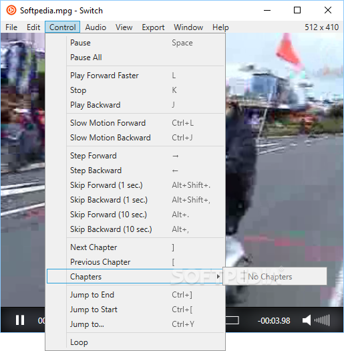
Task: Open the Window menu
Action: (188, 27)
